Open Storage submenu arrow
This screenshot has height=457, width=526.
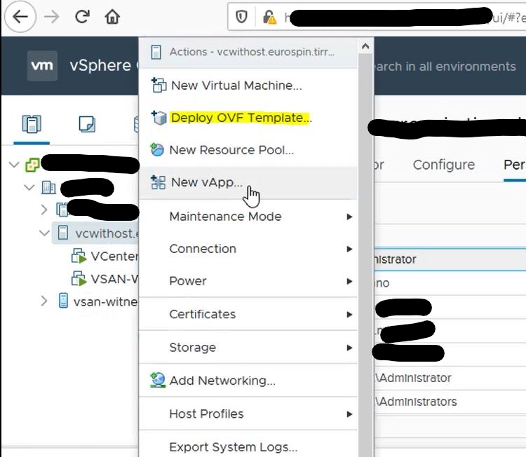pos(349,348)
